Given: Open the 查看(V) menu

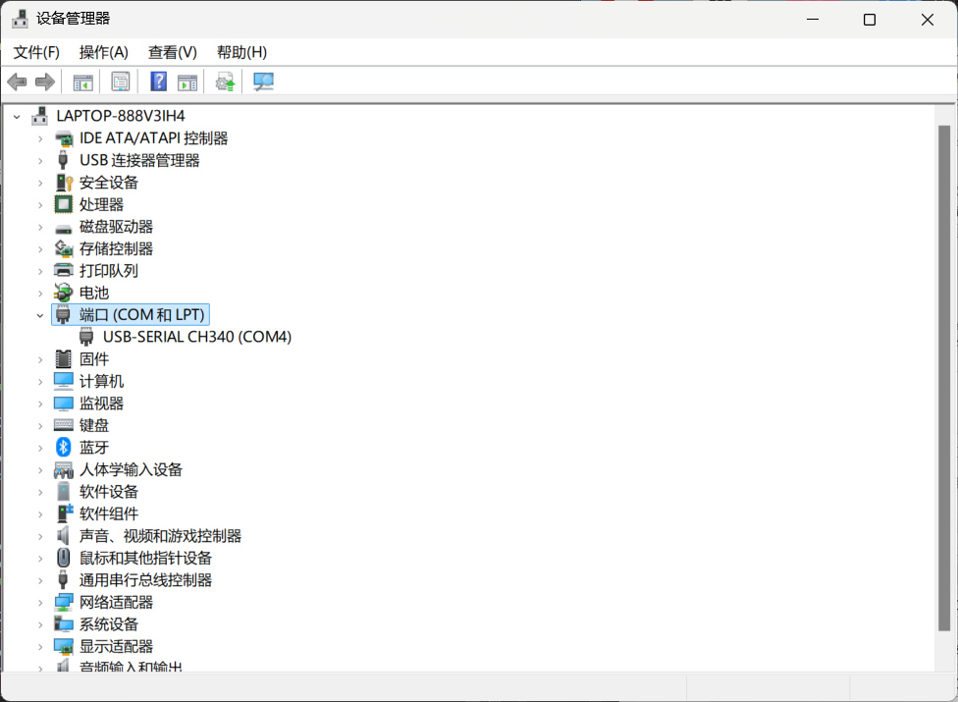Looking at the screenshot, I should click(x=173, y=53).
